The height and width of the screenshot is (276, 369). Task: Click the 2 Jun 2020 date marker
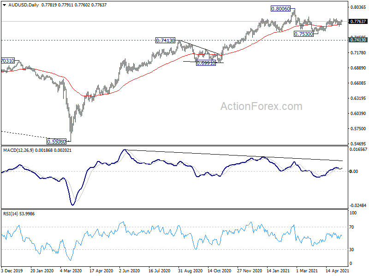tap(130, 270)
